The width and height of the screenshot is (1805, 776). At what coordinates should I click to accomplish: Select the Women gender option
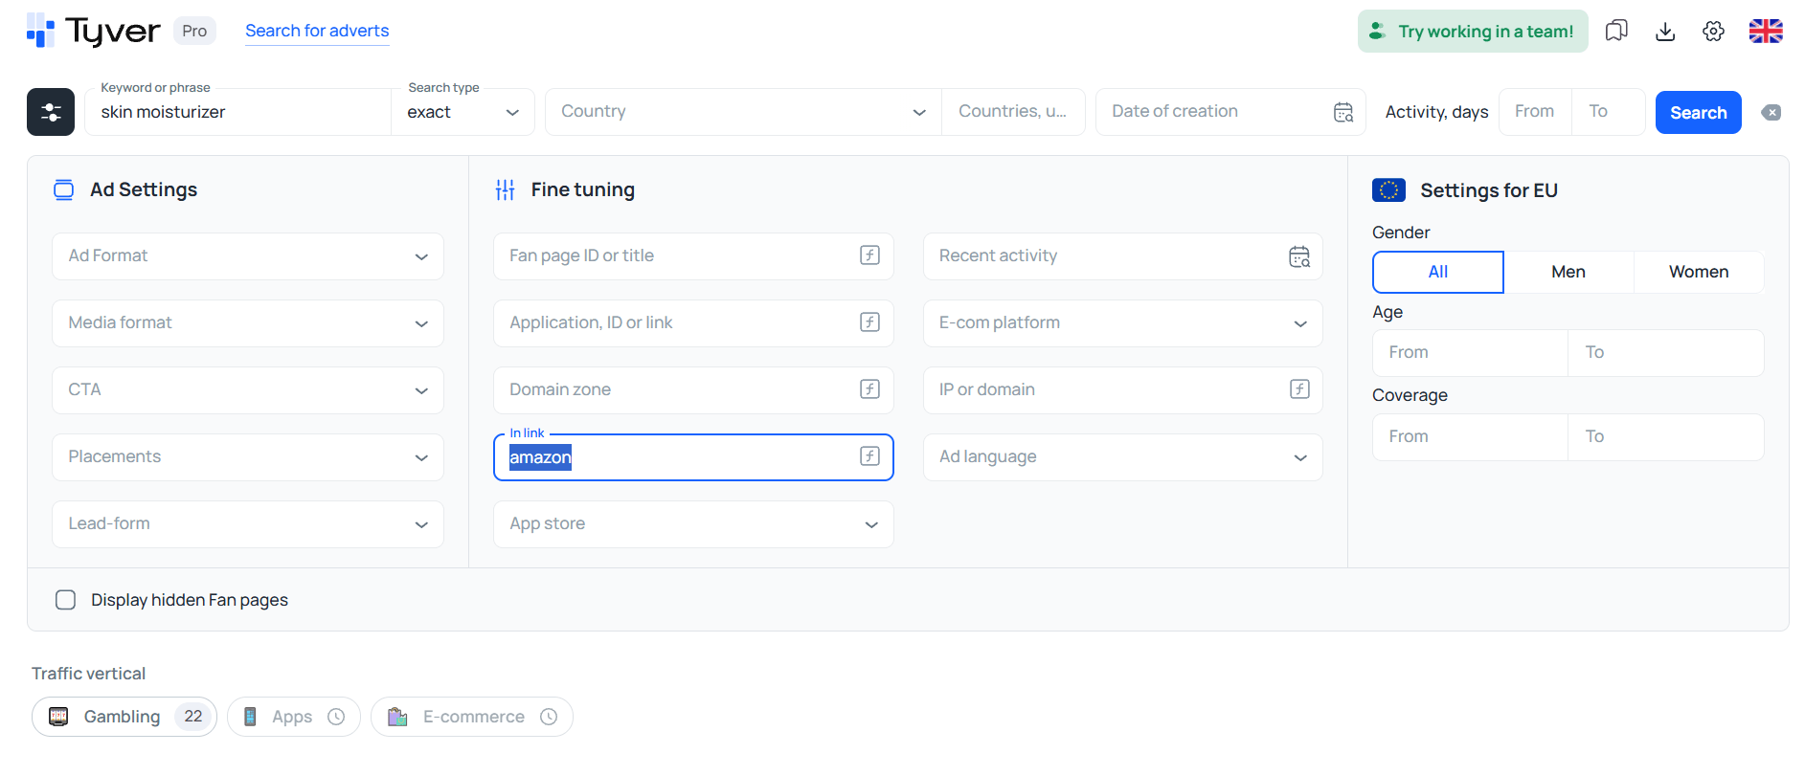(x=1699, y=272)
